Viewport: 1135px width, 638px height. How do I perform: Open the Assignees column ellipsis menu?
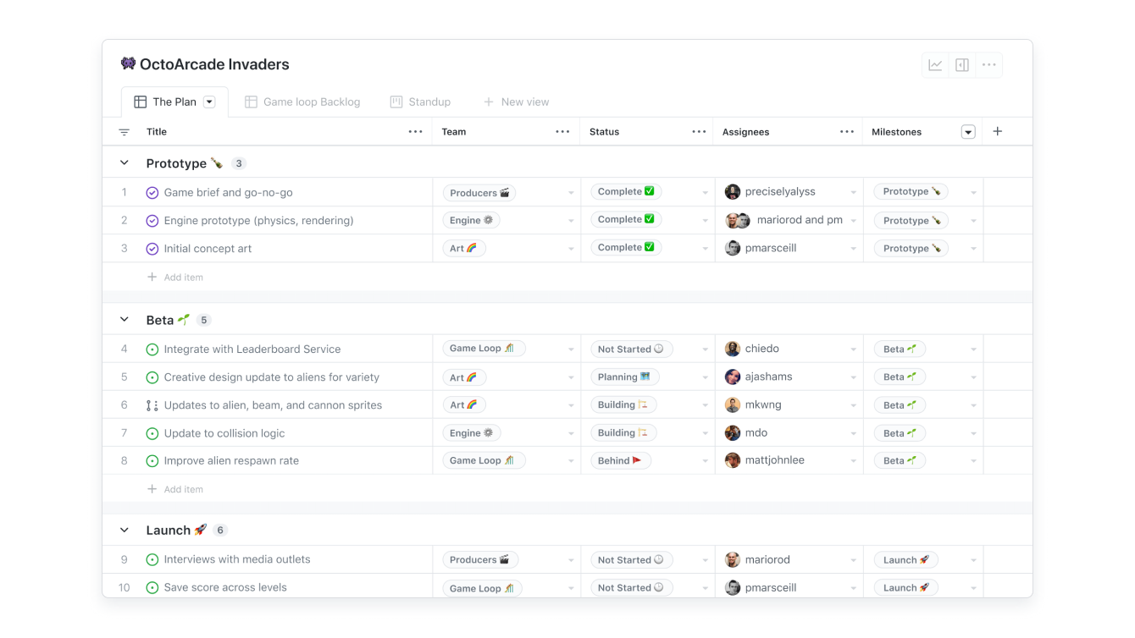pyautogui.click(x=846, y=131)
